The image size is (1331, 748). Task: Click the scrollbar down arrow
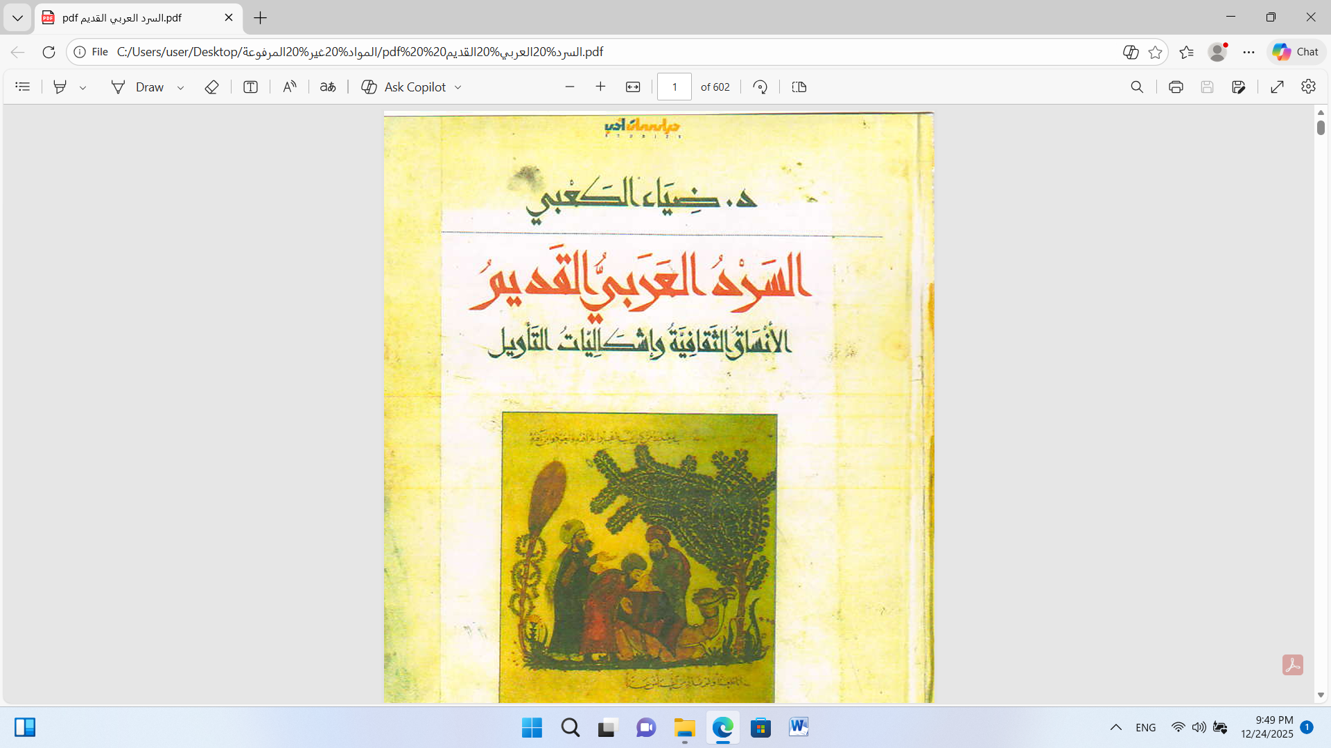pos(1321,695)
